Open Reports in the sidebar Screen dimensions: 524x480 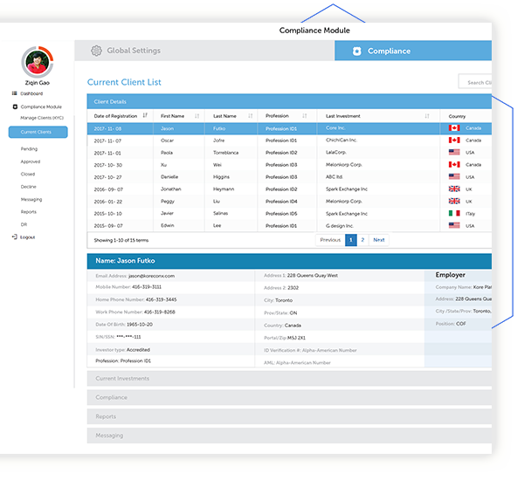pyautogui.click(x=29, y=212)
